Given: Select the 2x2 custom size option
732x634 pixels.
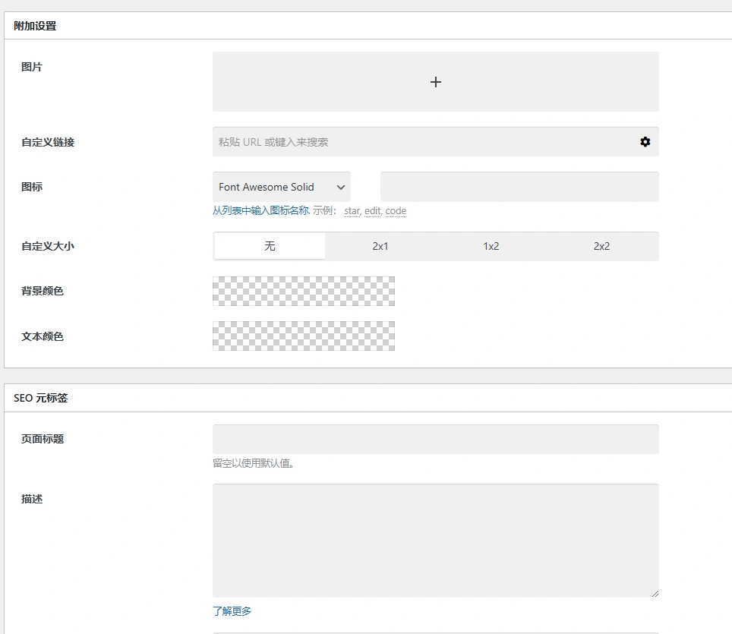Looking at the screenshot, I should point(601,246).
